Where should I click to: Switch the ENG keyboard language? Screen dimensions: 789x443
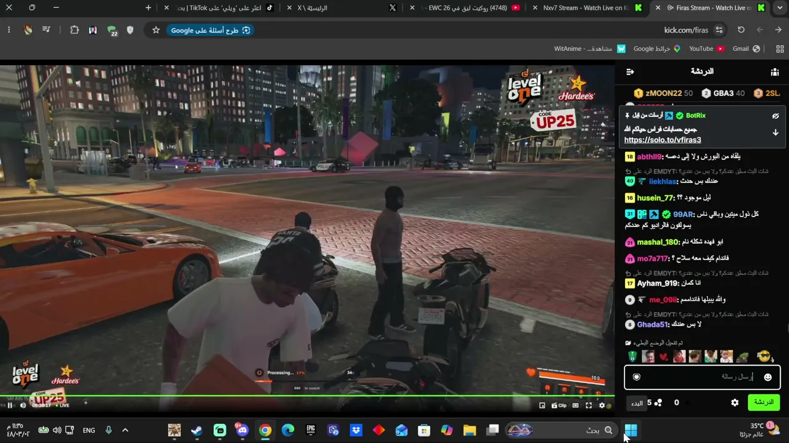[x=89, y=430]
